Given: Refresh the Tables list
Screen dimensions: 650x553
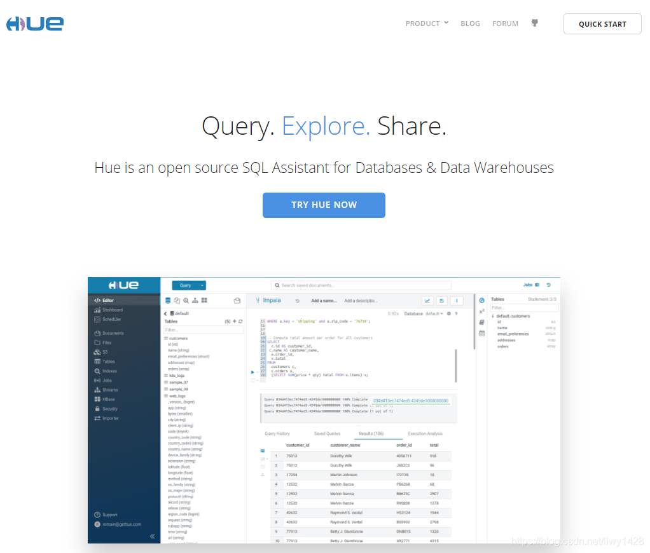Looking at the screenshot, I should tap(240, 322).
